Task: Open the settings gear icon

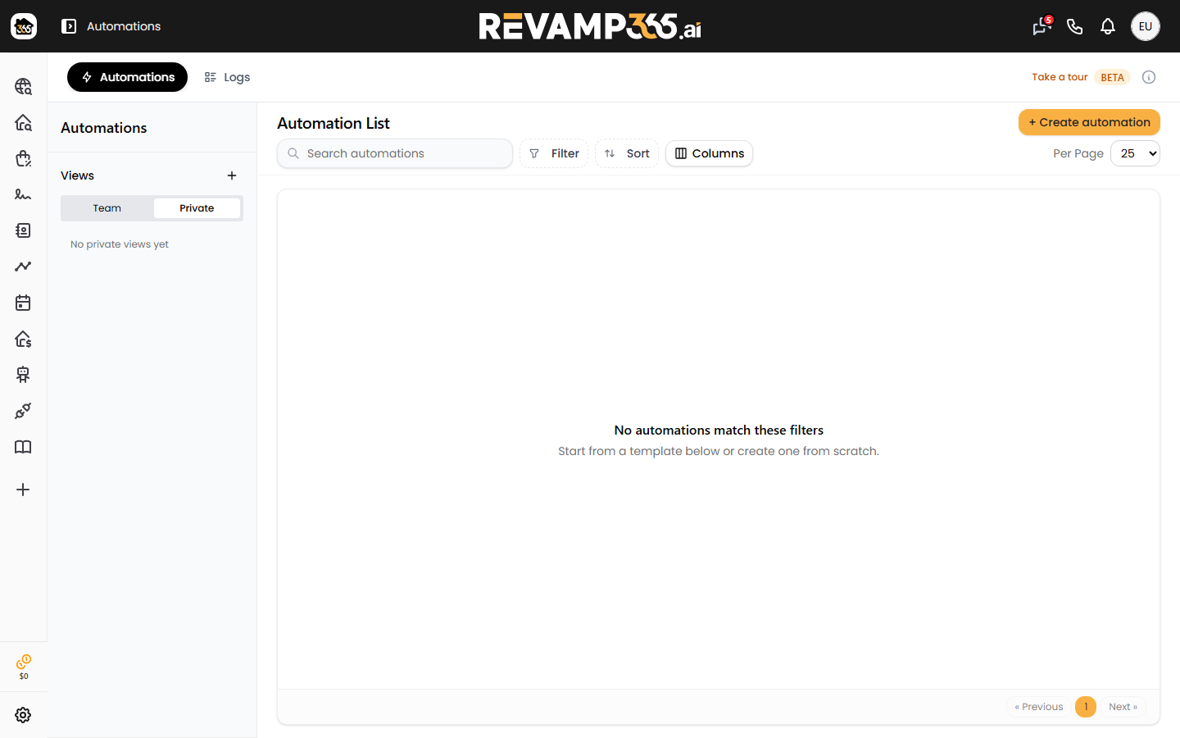Action: [23, 715]
